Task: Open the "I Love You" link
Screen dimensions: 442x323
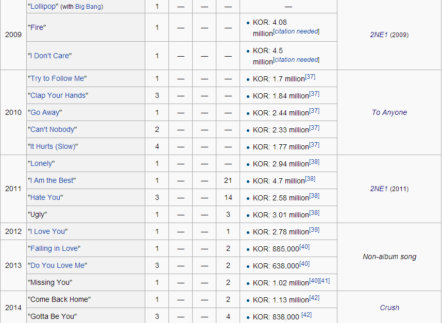Action: point(47,231)
